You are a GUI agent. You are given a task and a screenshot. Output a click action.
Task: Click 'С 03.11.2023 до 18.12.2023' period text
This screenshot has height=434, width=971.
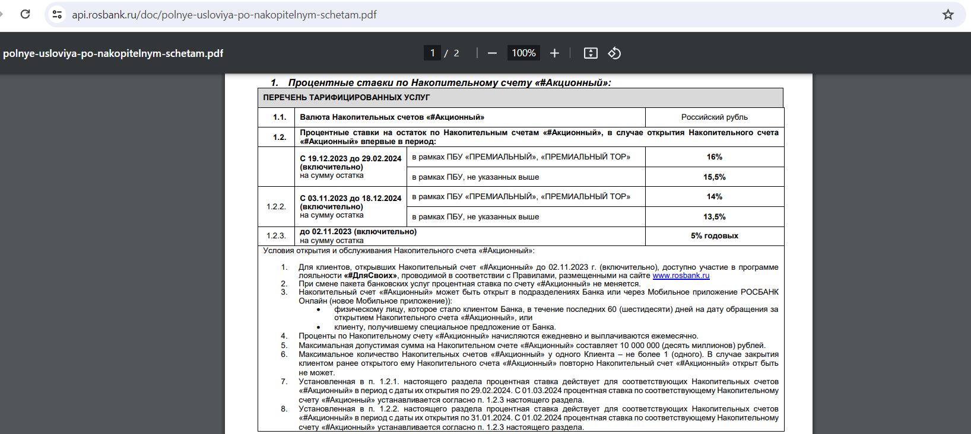tap(351, 199)
